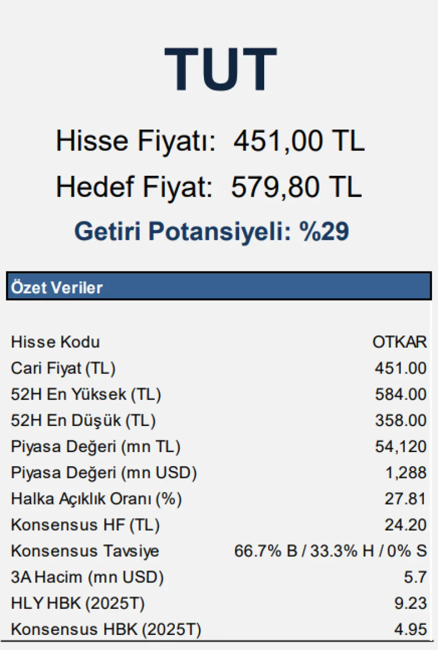Click the Getiri Potansiyeli %29 text
This screenshot has height=650, width=438.
[212, 231]
